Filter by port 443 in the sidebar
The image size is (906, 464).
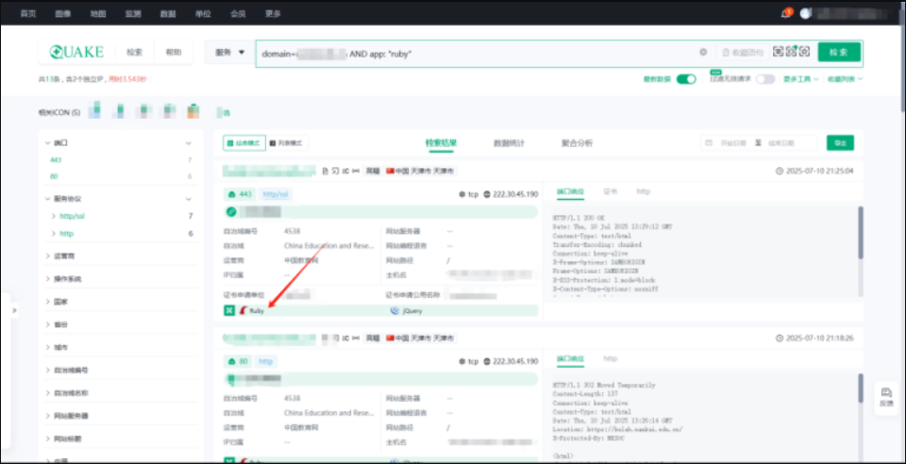[x=56, y=160]
